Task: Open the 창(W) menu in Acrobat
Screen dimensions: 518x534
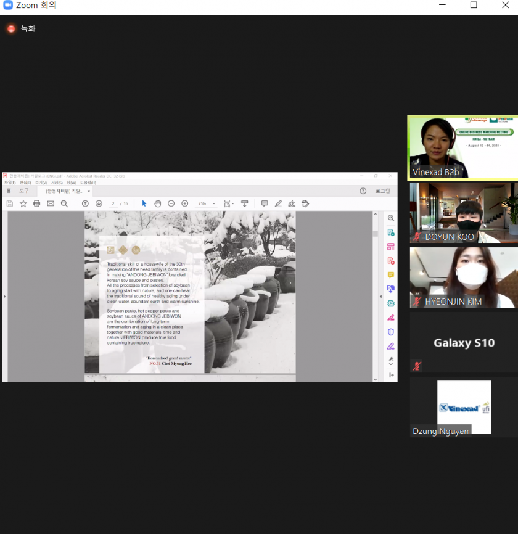Action: click(x=71, y=183)
